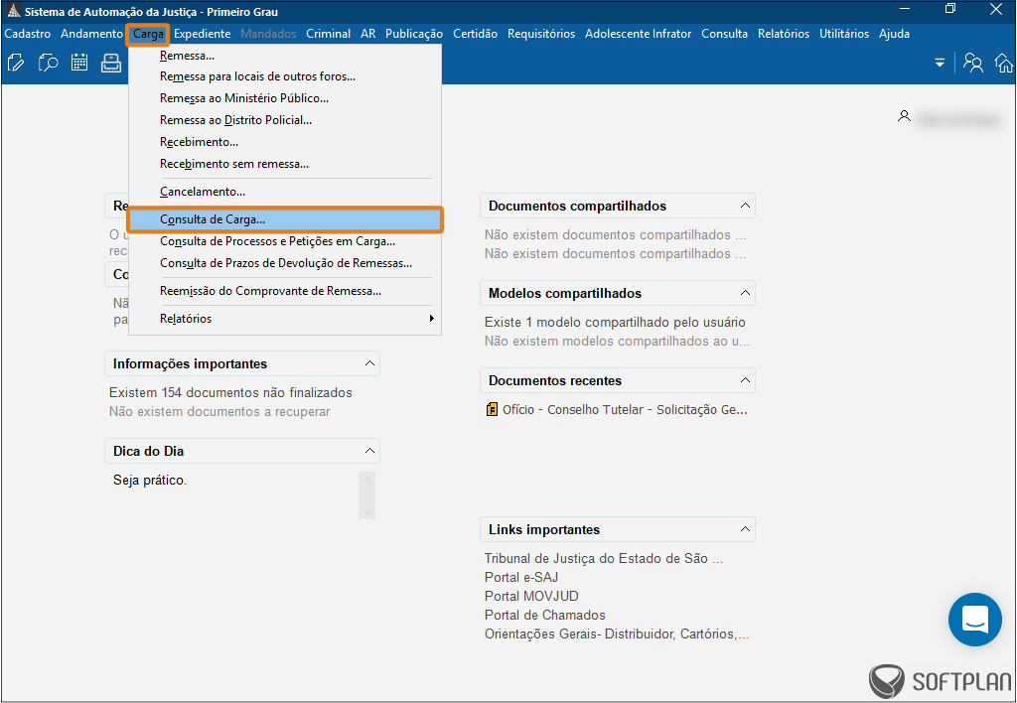Open the Publicação menu
Screen dimensions: 1017x703
(414, 34)
